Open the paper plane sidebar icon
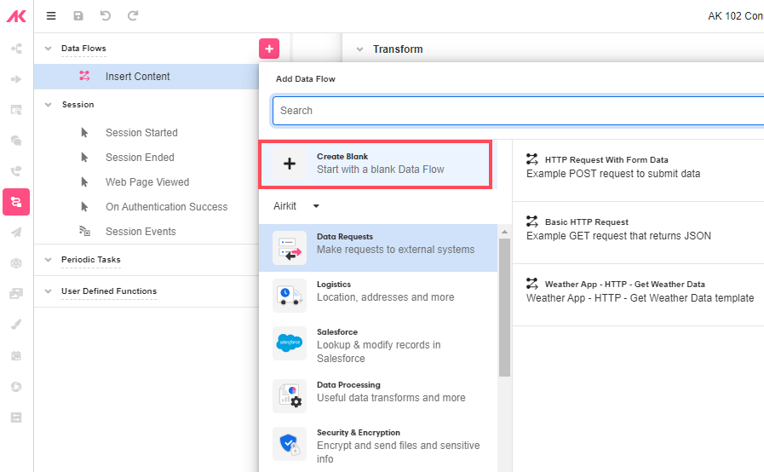Image resolution: width=764 pixels, height=472 pixels. (16, 233)
